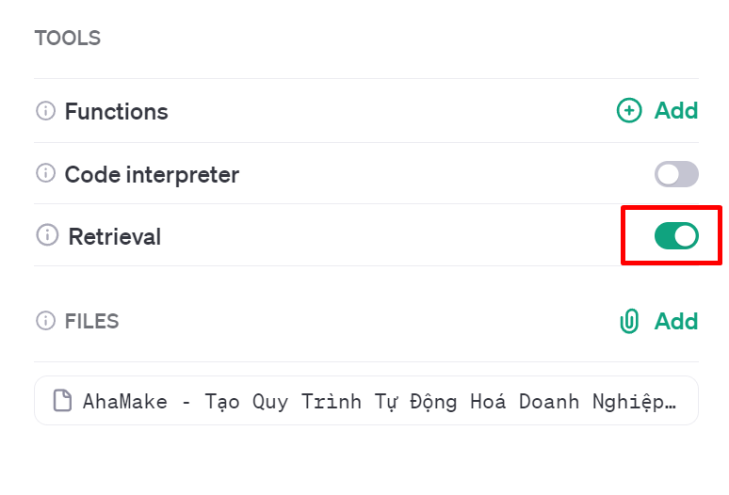
Task: Click the info icon beside FILES
Action: point(45,321)
